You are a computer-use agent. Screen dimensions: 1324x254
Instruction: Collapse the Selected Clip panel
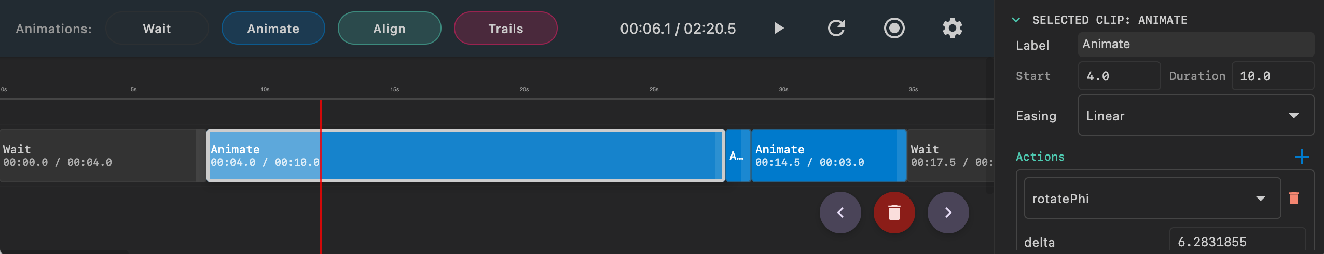coord(1016,20)
